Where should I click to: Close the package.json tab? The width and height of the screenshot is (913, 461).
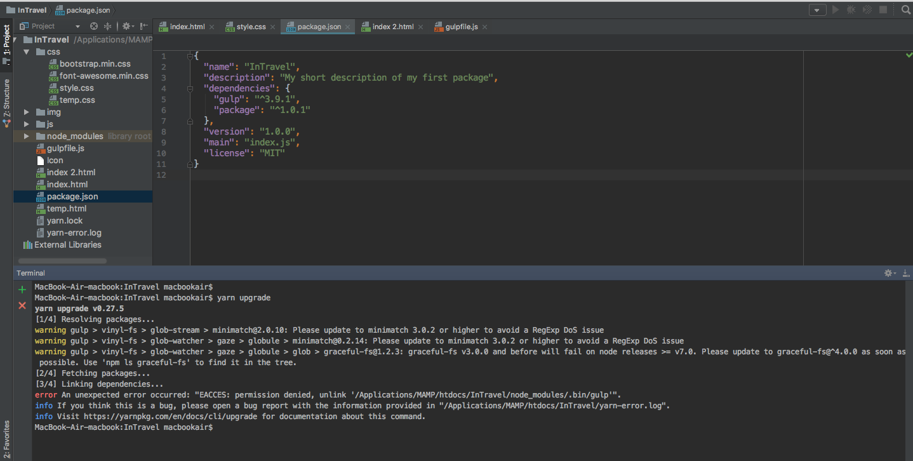[348, 27]
